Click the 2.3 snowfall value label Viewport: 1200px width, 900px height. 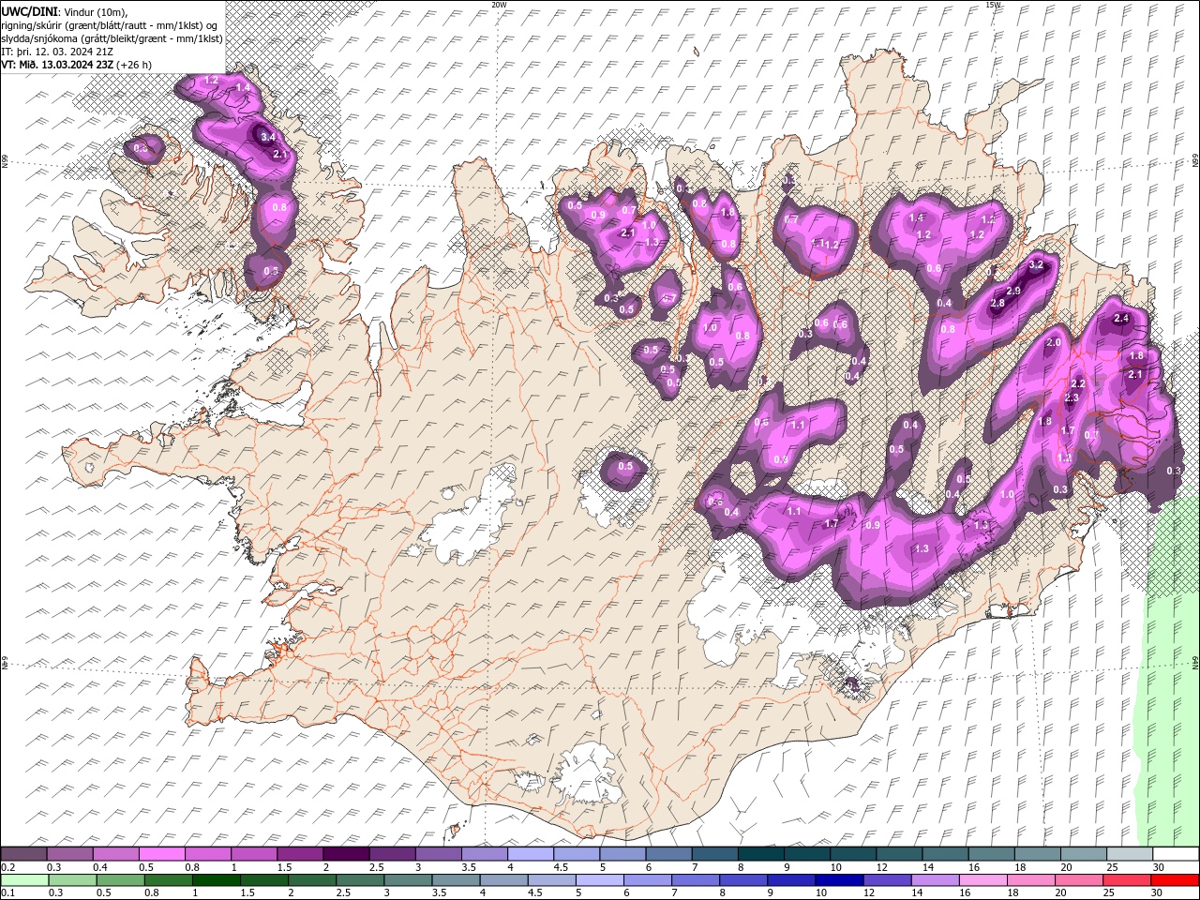(x=1072, y=398)
